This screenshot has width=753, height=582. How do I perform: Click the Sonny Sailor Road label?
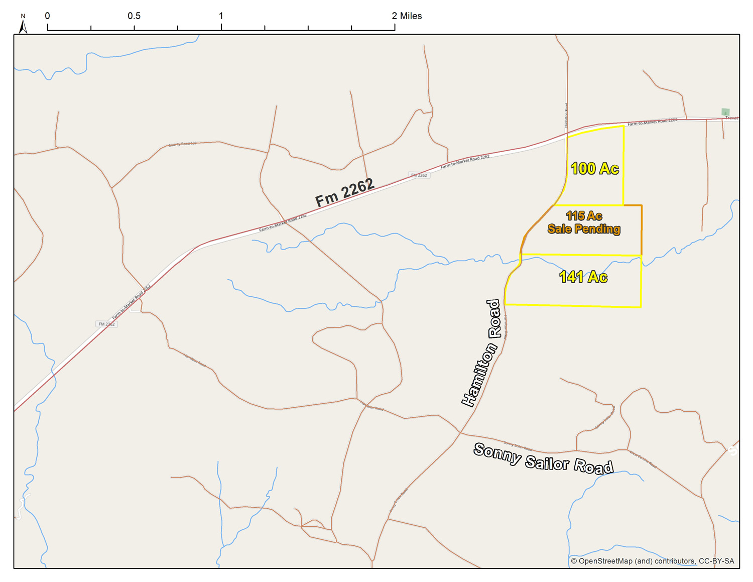click(x=543, y=459)
